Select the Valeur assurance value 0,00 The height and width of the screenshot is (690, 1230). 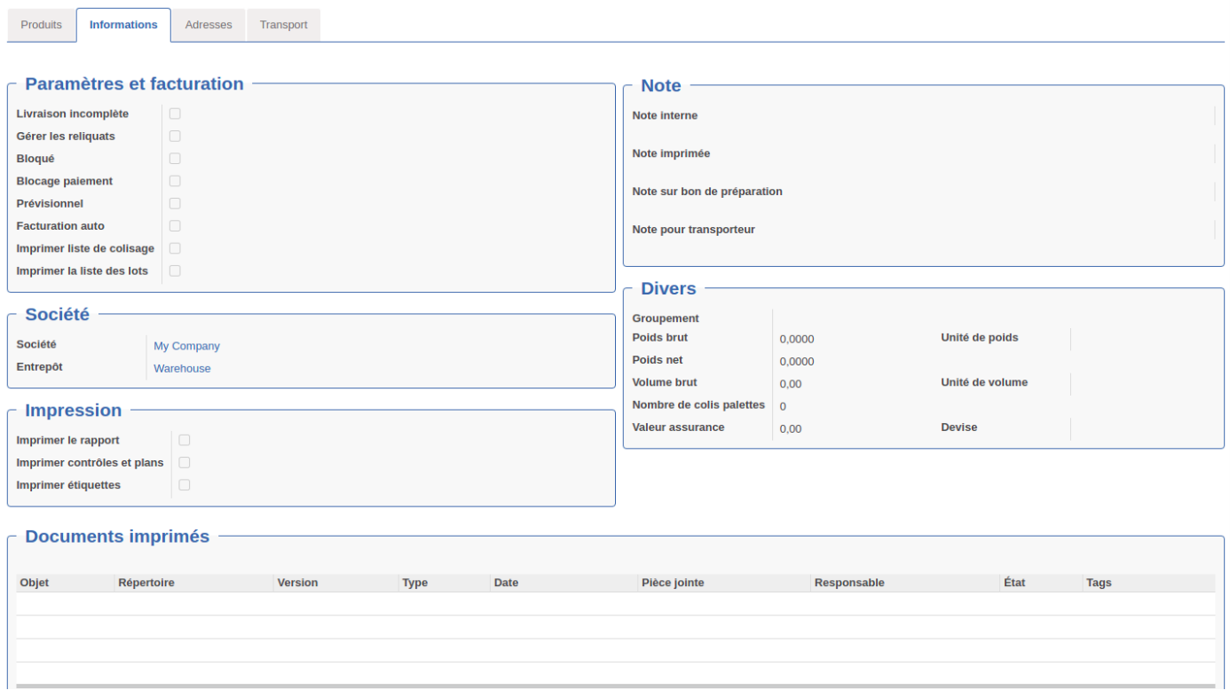click(791, 428)
